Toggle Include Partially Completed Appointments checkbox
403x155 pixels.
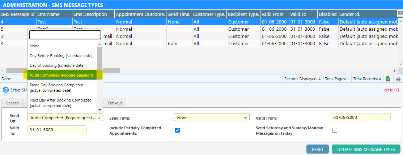coord(177,130)
